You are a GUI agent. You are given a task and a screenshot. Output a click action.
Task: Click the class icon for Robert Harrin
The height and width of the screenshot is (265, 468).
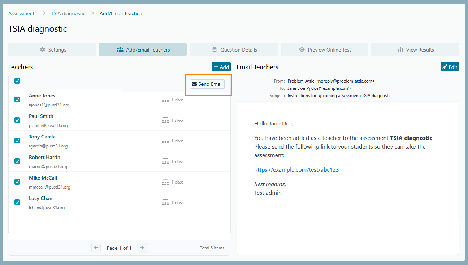pyautogui.click(x=165, y=162)
